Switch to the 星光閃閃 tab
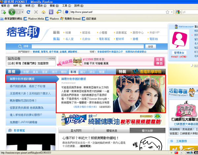 pyautogui.click(x=76, y=131)
